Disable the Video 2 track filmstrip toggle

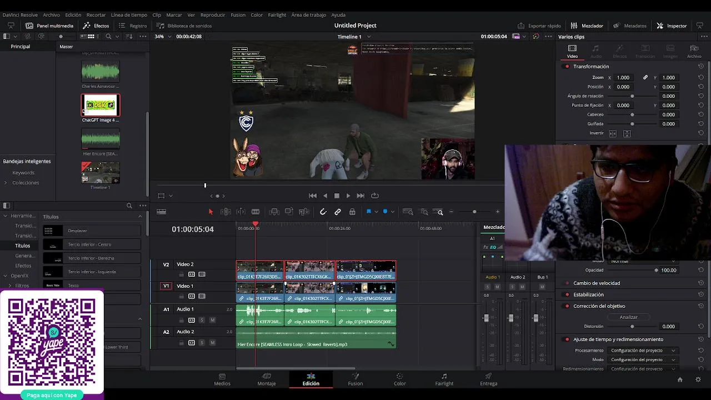(202, 274)
